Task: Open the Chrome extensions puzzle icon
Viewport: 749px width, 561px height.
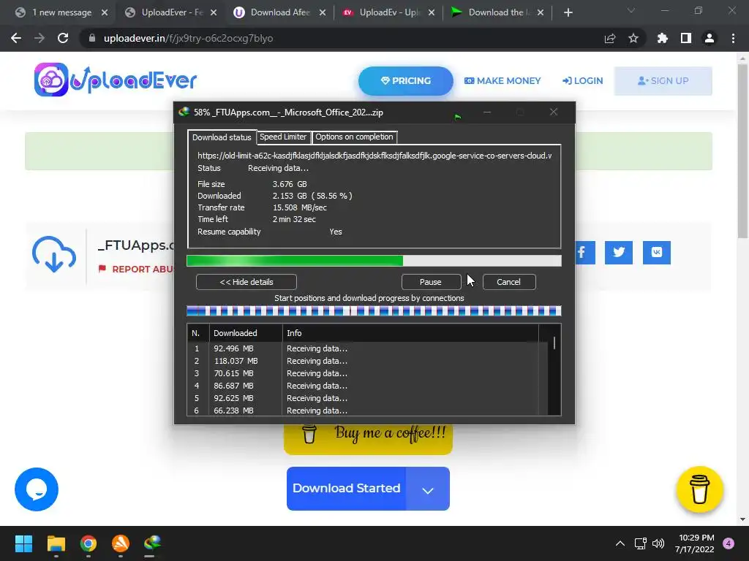Action: pos(663,38)
